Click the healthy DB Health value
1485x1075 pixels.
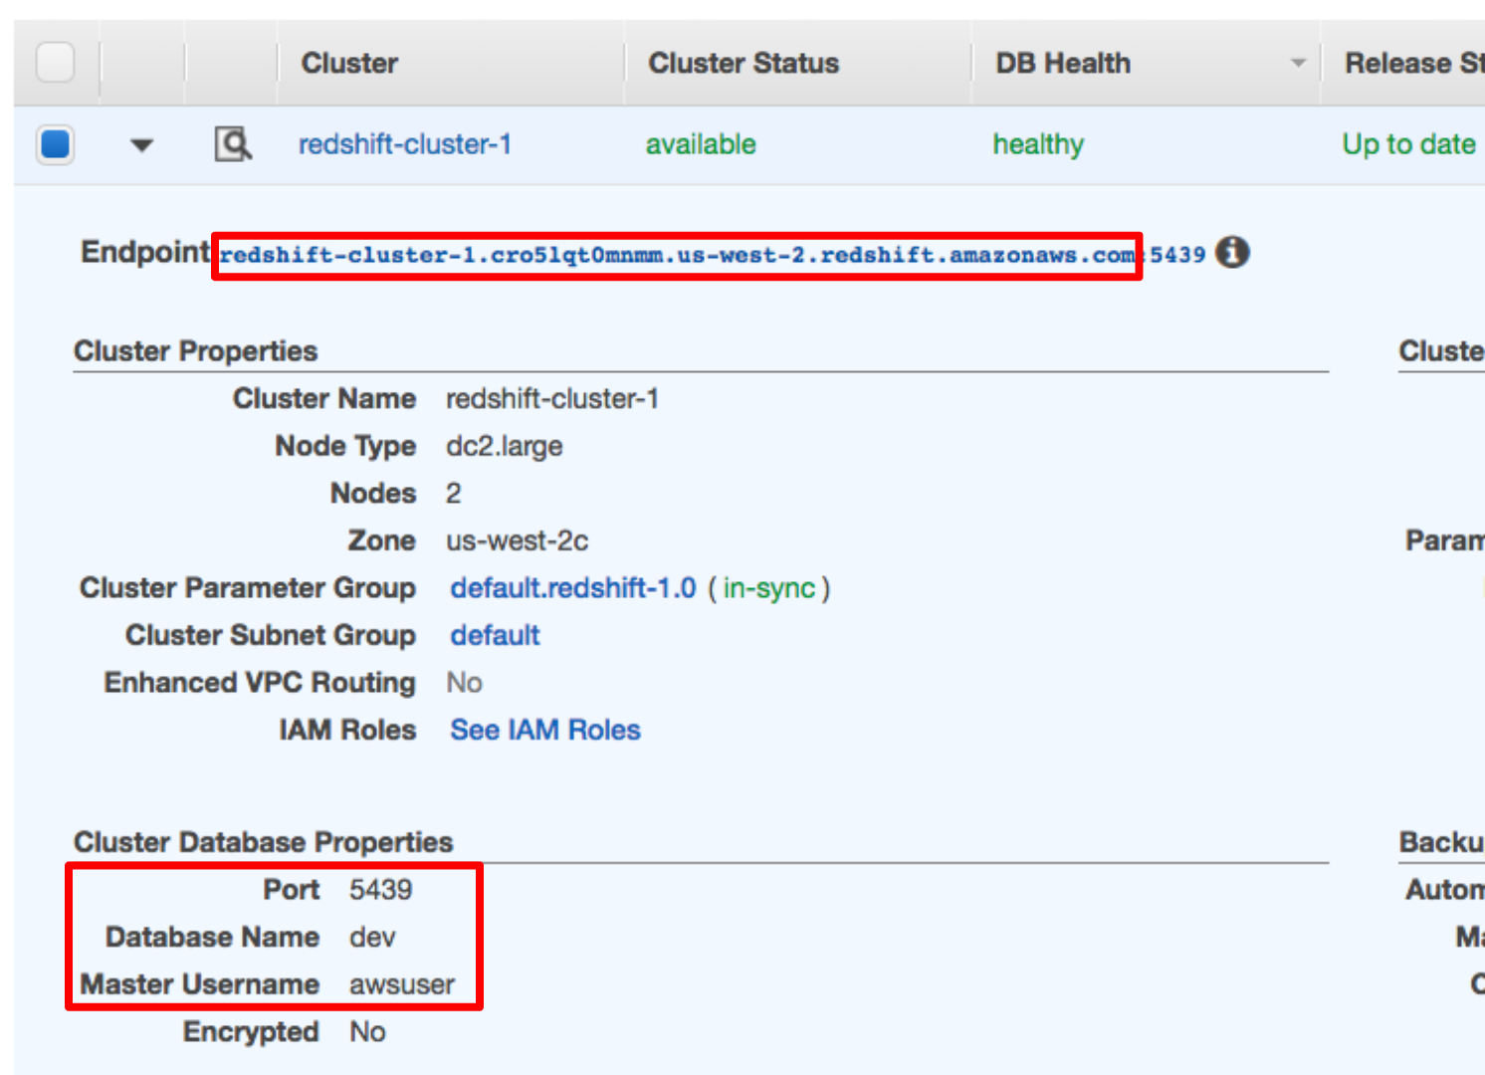point(1037,144)
